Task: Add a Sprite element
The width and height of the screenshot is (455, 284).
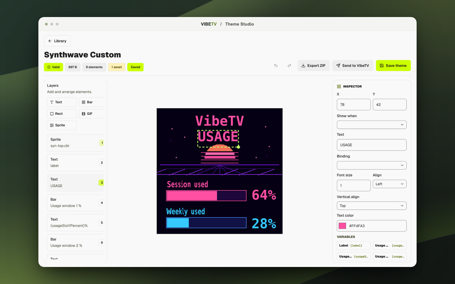Action: tap(62, 125)
